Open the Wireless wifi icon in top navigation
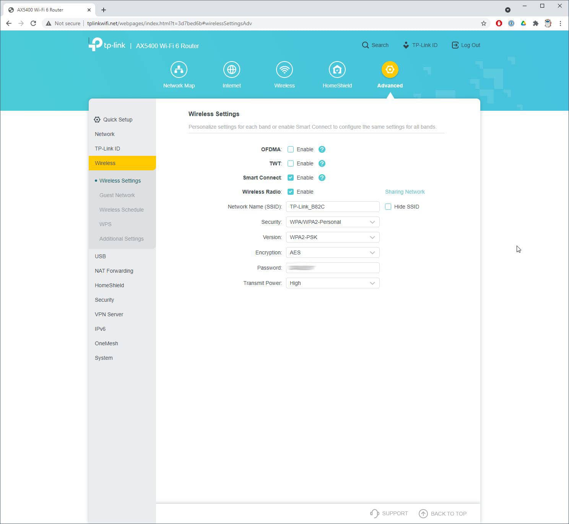Screen dimensions: 569x524 pyautogui.click(x=284, y=70)
